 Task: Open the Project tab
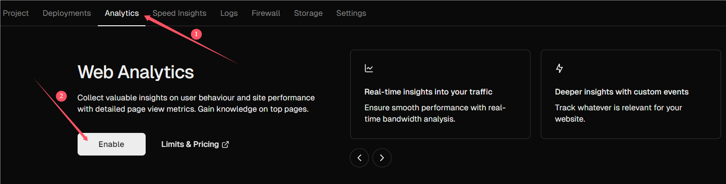click(16, 13)
